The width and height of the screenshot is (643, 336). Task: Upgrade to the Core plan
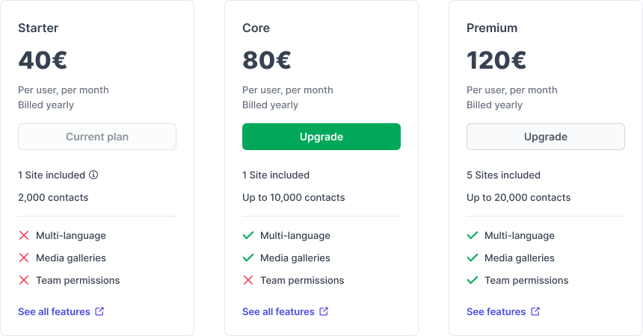point(321,137)
